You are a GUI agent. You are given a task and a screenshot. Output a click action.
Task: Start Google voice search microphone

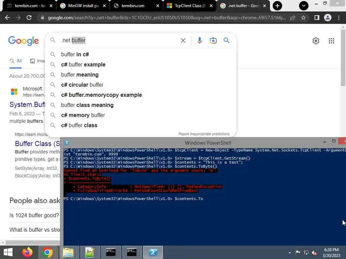coord(199,40)
